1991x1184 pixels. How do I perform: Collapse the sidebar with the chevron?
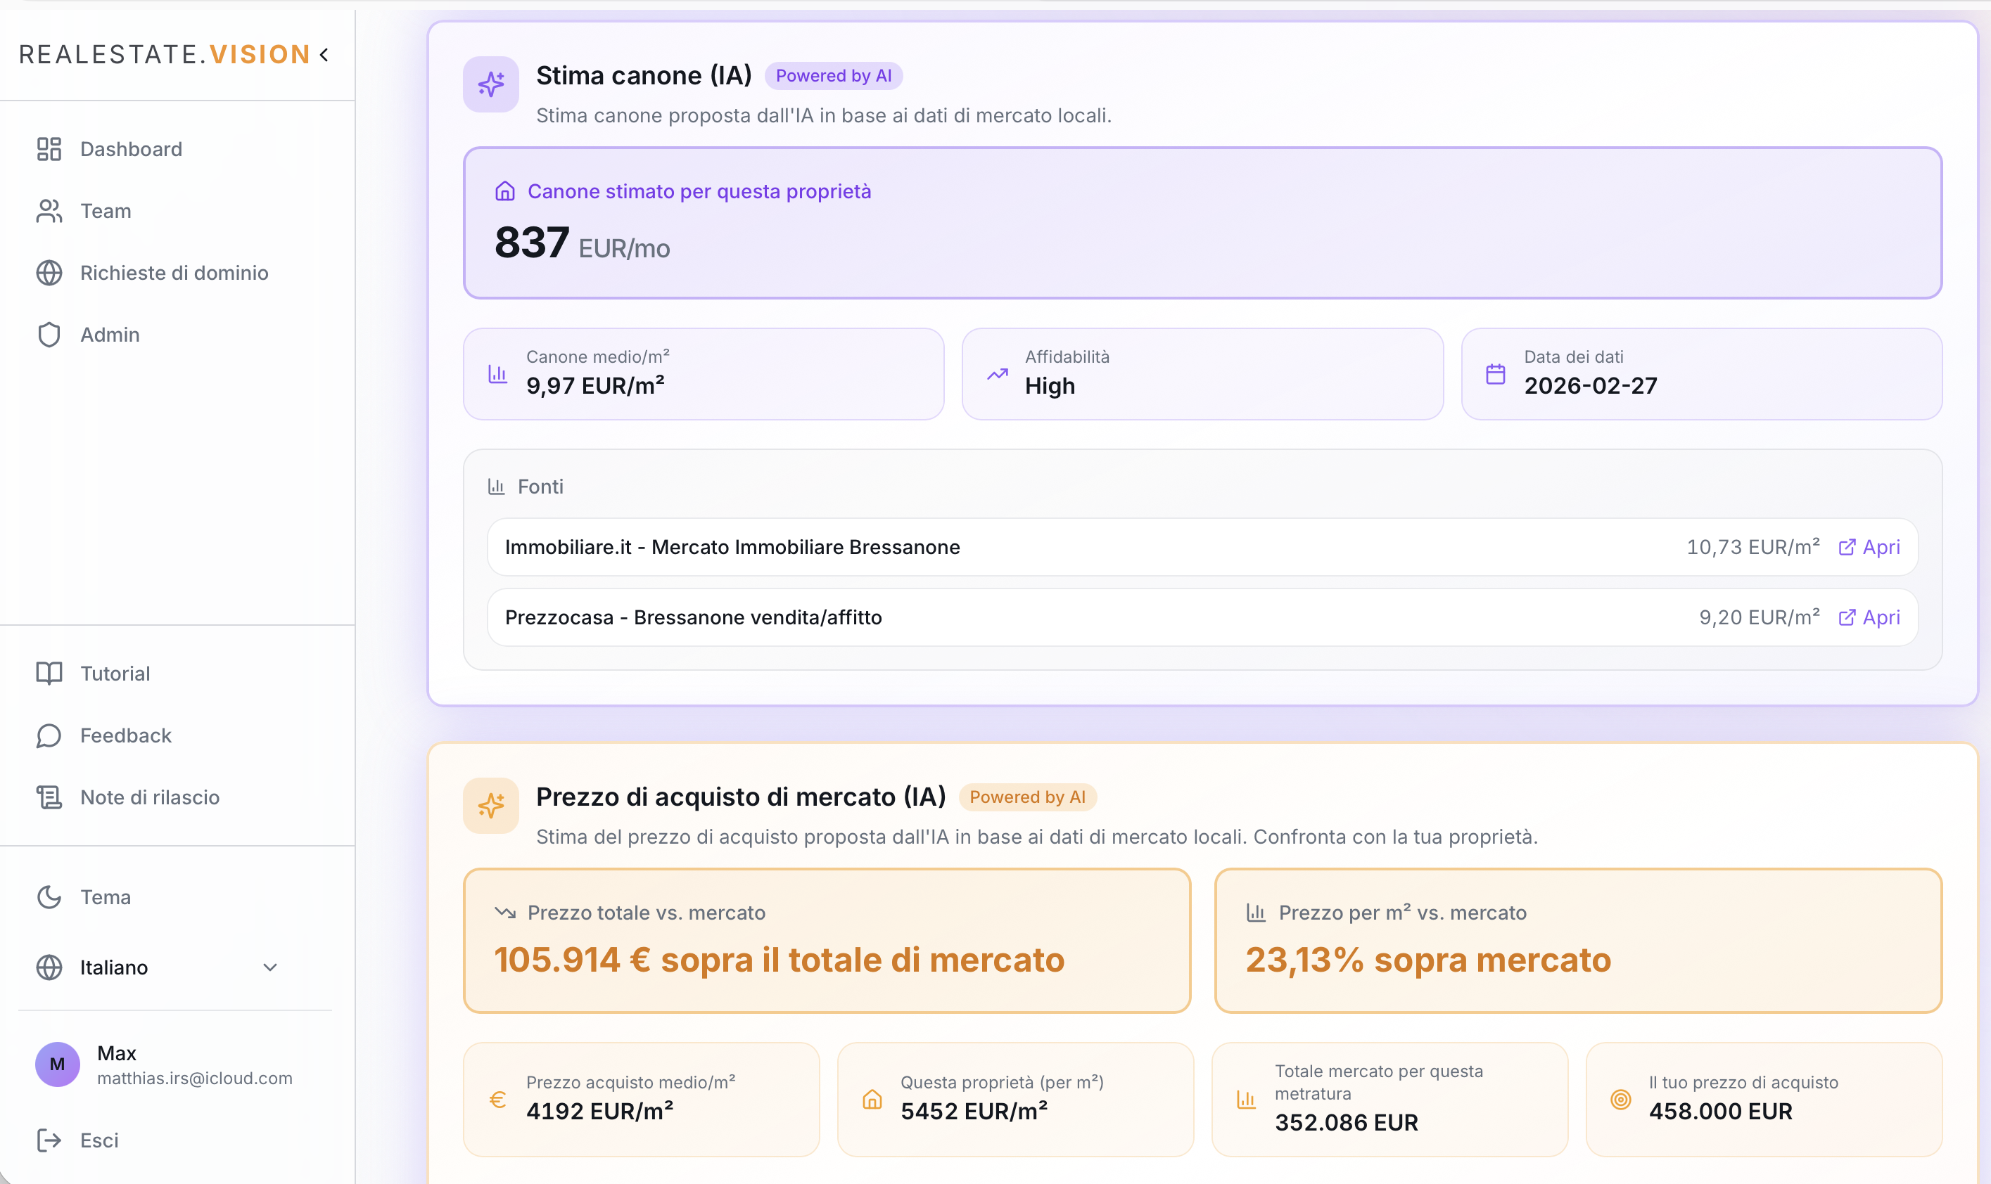point(324,54)
